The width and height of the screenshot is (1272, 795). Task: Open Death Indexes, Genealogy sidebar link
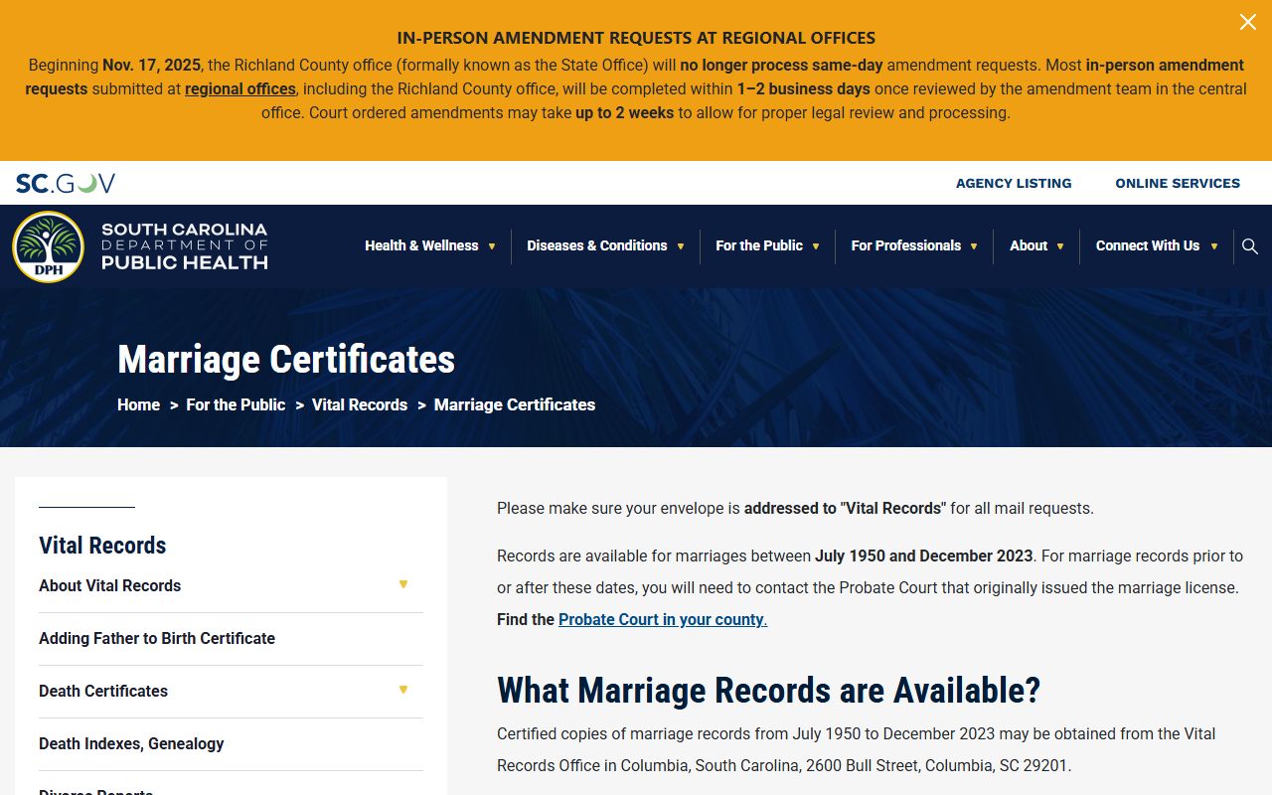(131, 743)
